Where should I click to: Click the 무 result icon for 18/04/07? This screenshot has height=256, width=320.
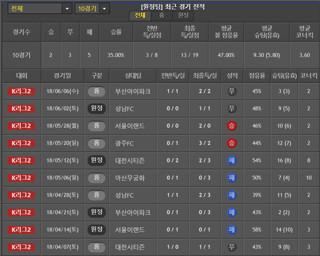pos(232,247)
